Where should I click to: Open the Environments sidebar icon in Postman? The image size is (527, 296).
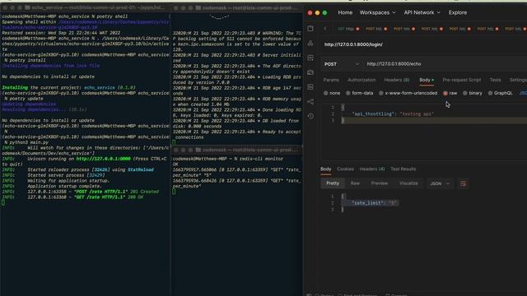point(310,58)
